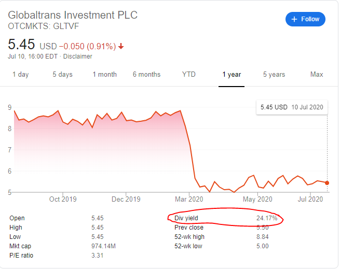This screenshot has width=340, height=269.
Task: Click the P/E ratio 3.31 value
Action: coord(97,256)
